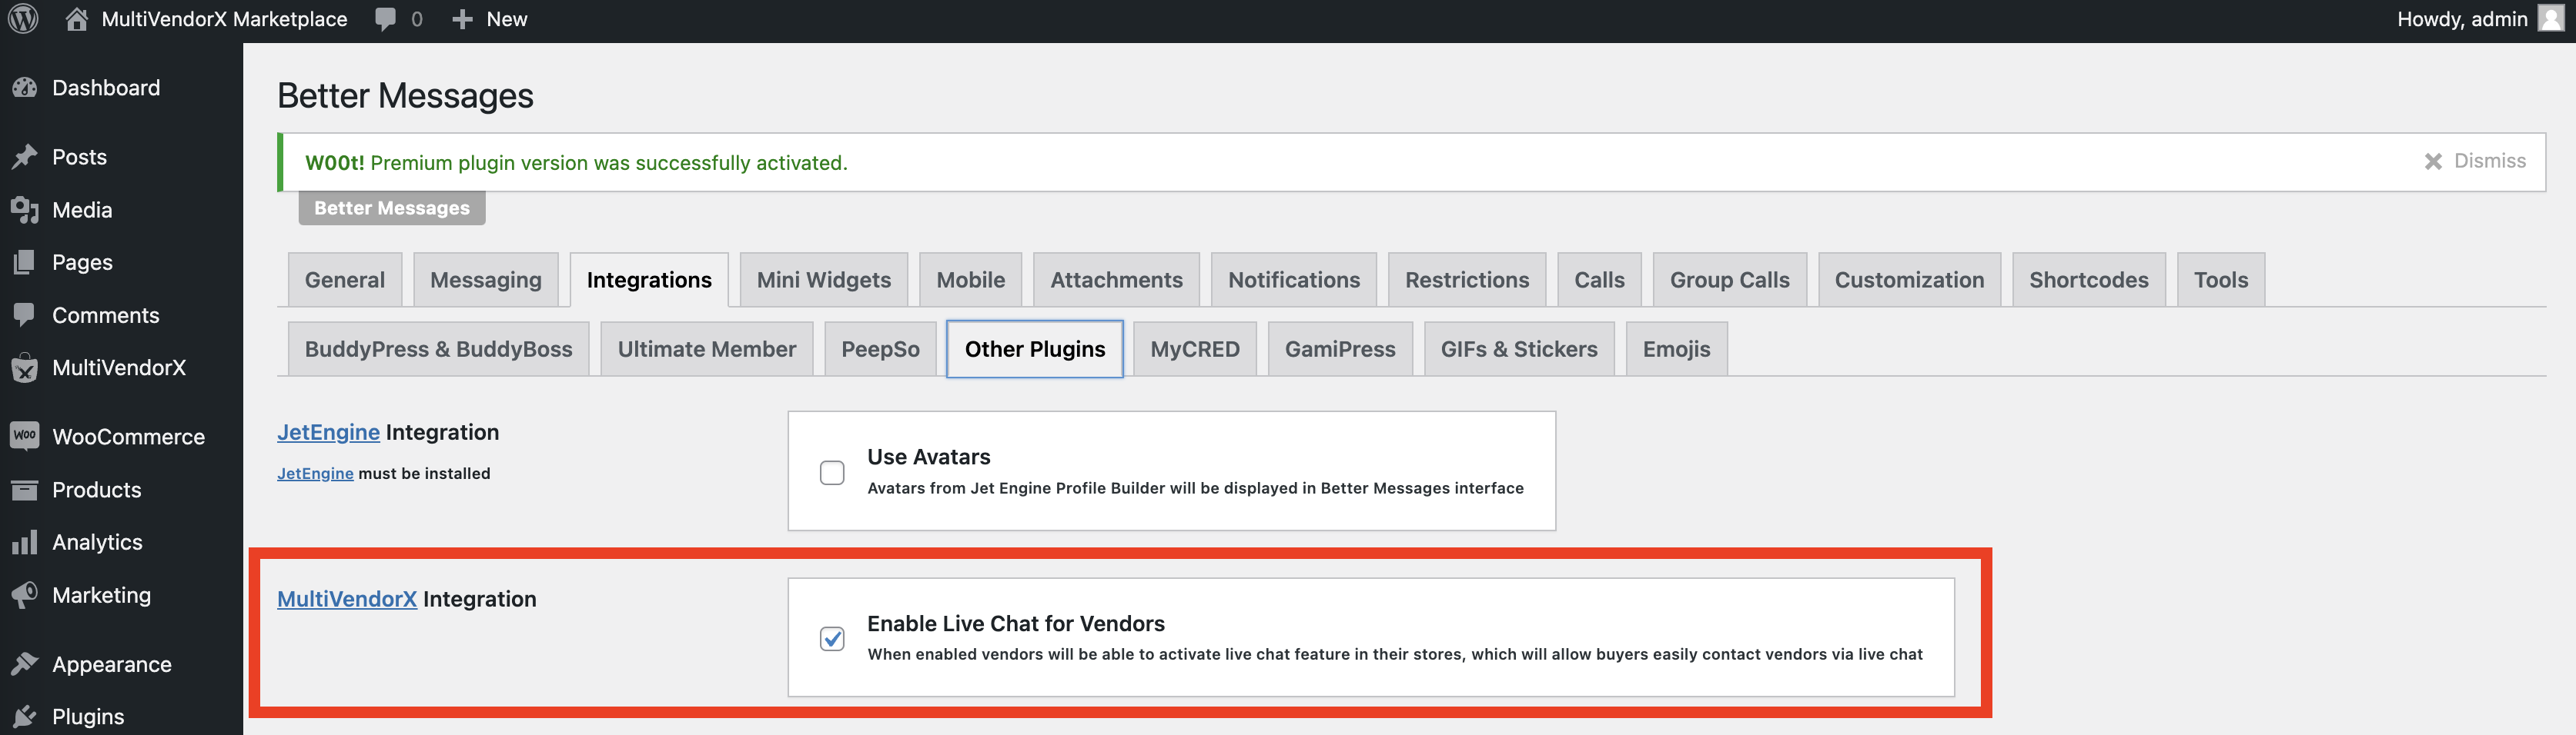
Task: Open the MultiVendorX Integration link
Action: [x=347, y=599]
